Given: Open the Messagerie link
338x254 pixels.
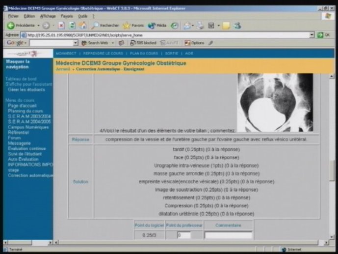Looking at the screenshot, I should pos(19,143).
